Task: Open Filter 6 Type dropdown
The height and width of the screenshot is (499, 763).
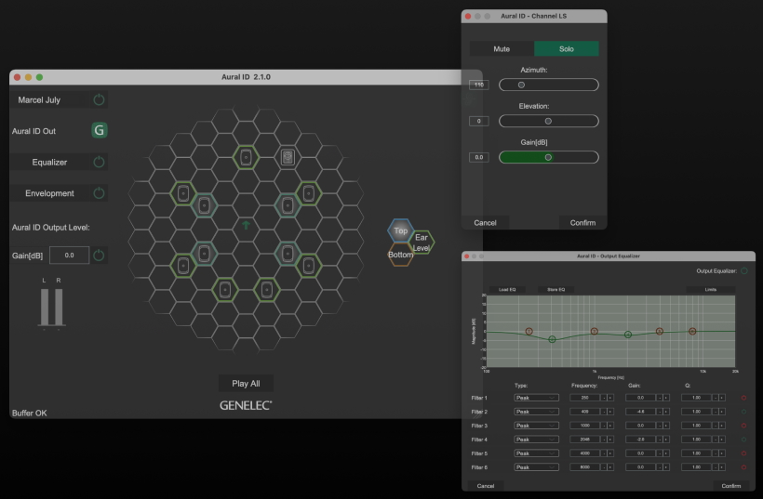Action: click(x=536, y=467)
